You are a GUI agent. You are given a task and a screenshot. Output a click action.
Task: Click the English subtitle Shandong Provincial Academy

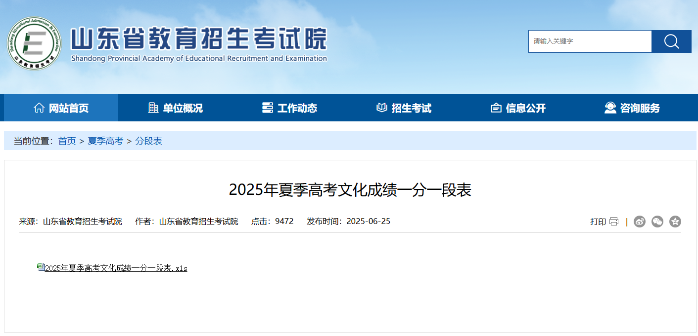[199, 58]
